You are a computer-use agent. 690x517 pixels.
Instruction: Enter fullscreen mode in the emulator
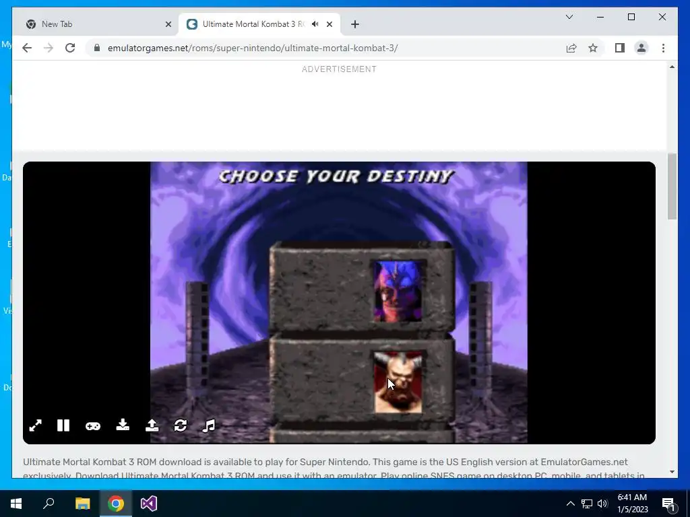(35, 425)
